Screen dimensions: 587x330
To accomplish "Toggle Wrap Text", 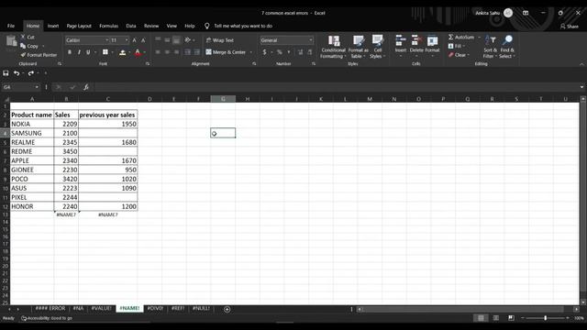I will click(220, 40).
